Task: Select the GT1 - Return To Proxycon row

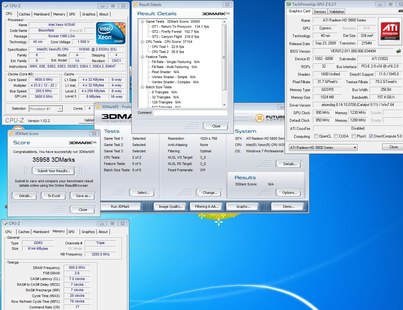Action: [x=180, y=27]
